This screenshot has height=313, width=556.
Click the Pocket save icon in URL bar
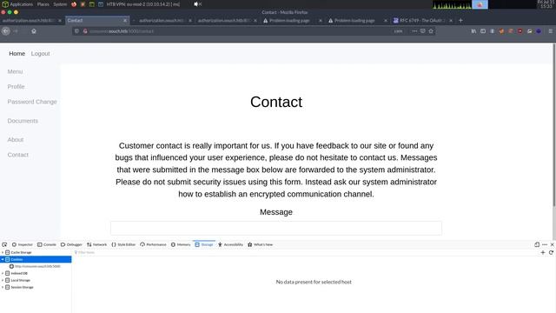pyautogui.click(x=423, y=31)
